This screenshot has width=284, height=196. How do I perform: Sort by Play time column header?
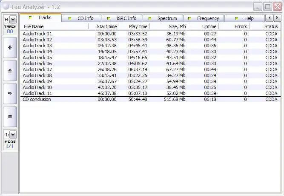(135, 26)
